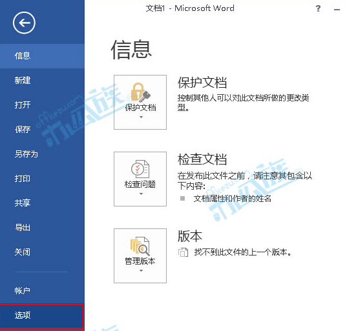Click the Manage Versions magnifier icon
Screen dimensions: 347x331
coord(140,246)
